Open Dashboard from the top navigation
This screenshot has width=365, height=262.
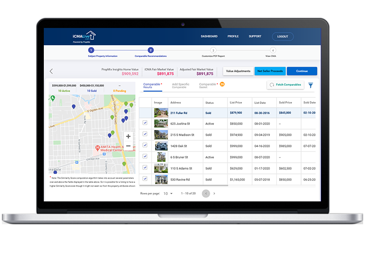(x=209, y=36)
